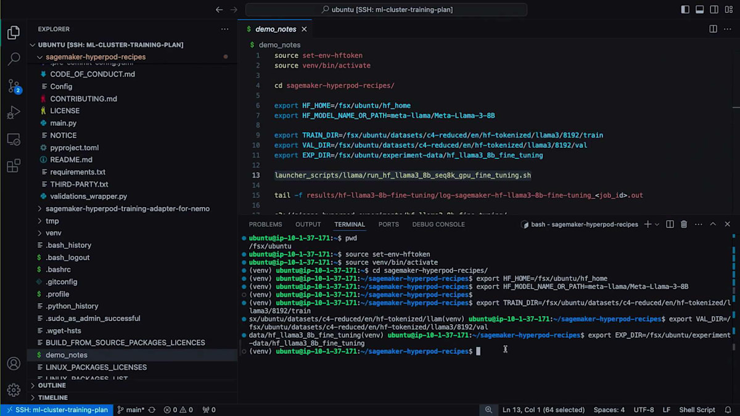Screen dimensions: 740x416
Task: Switch to the PORTS panel tab
Action: (388, 224)
